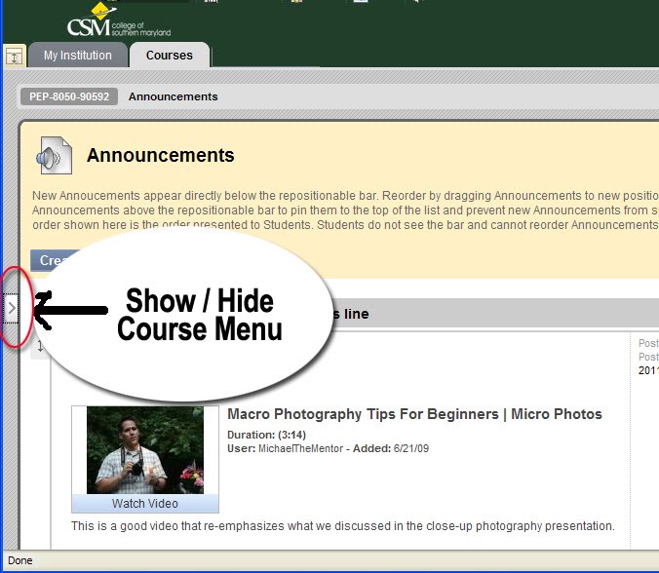Toggle the tab display icon beside My Institution

(15, 56)
